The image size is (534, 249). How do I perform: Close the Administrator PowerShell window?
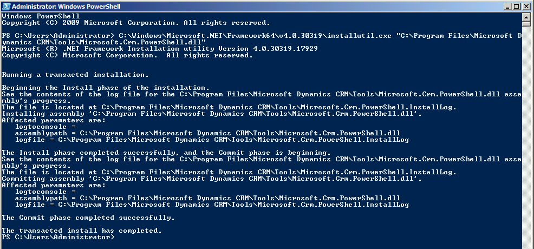526,6
